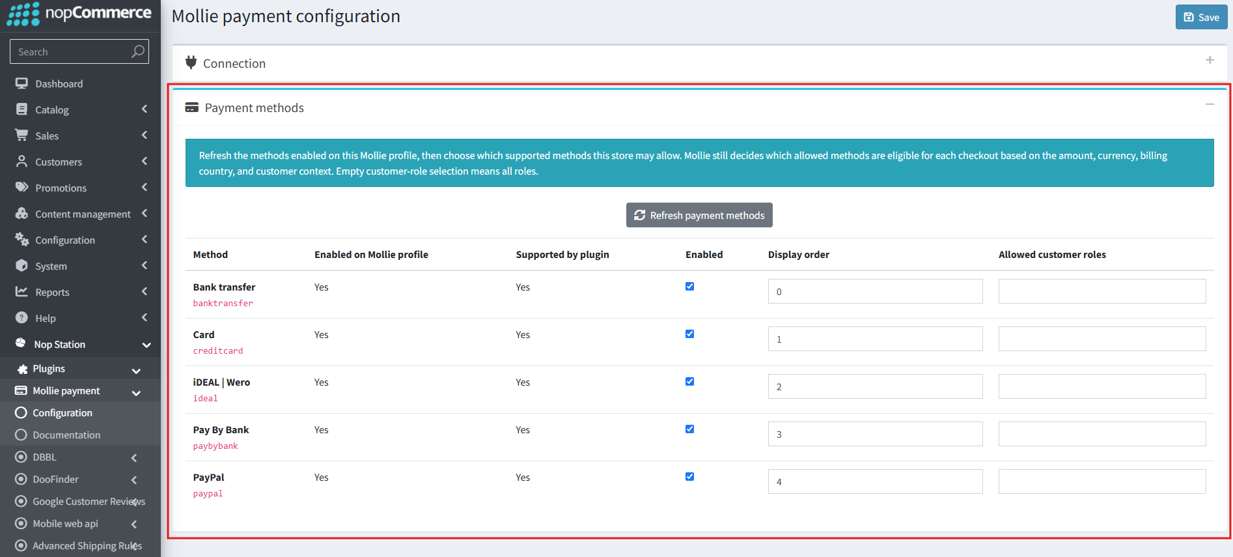This screenshot has height=557, width=1233.
Task: Click the Sales shopping cart icon
Action: click(x=22, y=135)
